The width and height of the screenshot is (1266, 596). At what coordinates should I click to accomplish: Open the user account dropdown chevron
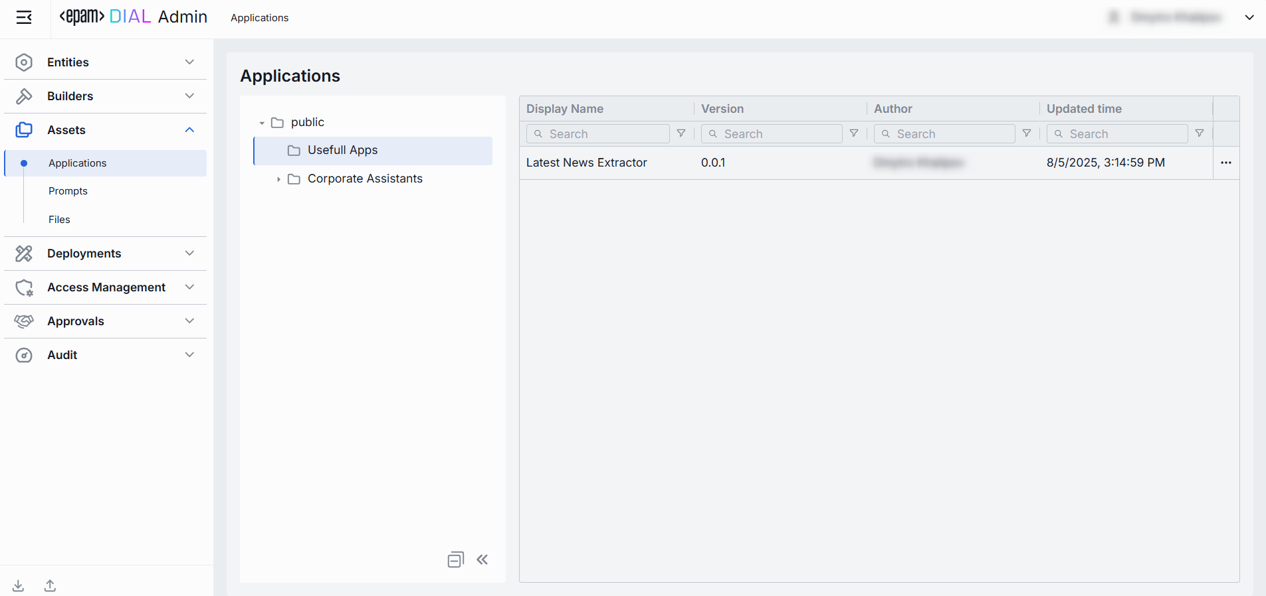(1249, 18)
